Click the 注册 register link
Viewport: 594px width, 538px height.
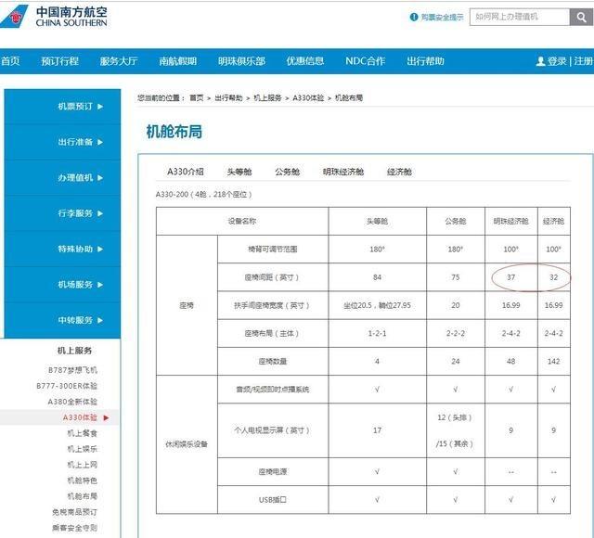pyautogui.click(x=584, y=61)
